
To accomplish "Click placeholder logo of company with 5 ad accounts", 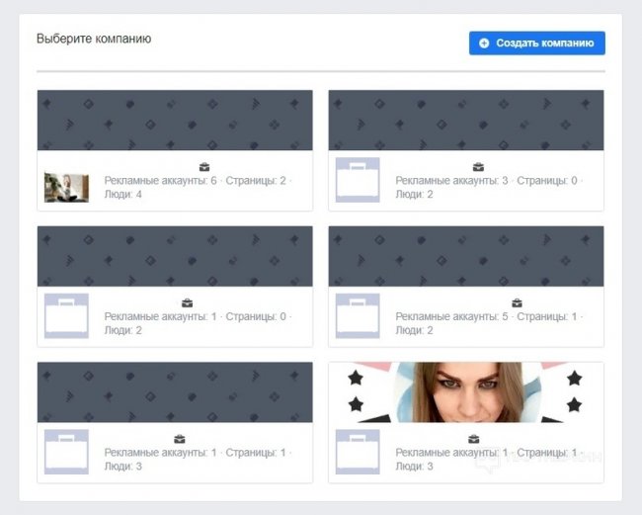I will pyautogui.click(x=357, y=315).
